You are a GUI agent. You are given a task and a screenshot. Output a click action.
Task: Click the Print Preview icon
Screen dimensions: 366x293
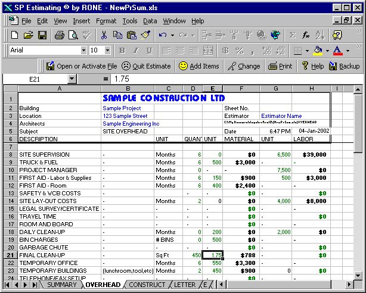[x=73, y=35]
